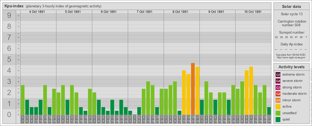Click the G1 minor storm badge
Screen dimensions: 312x126
tap(278, 100)
